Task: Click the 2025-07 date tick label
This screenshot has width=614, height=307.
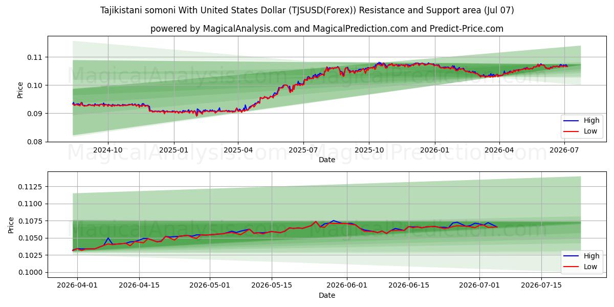Action: pos(303,150)
